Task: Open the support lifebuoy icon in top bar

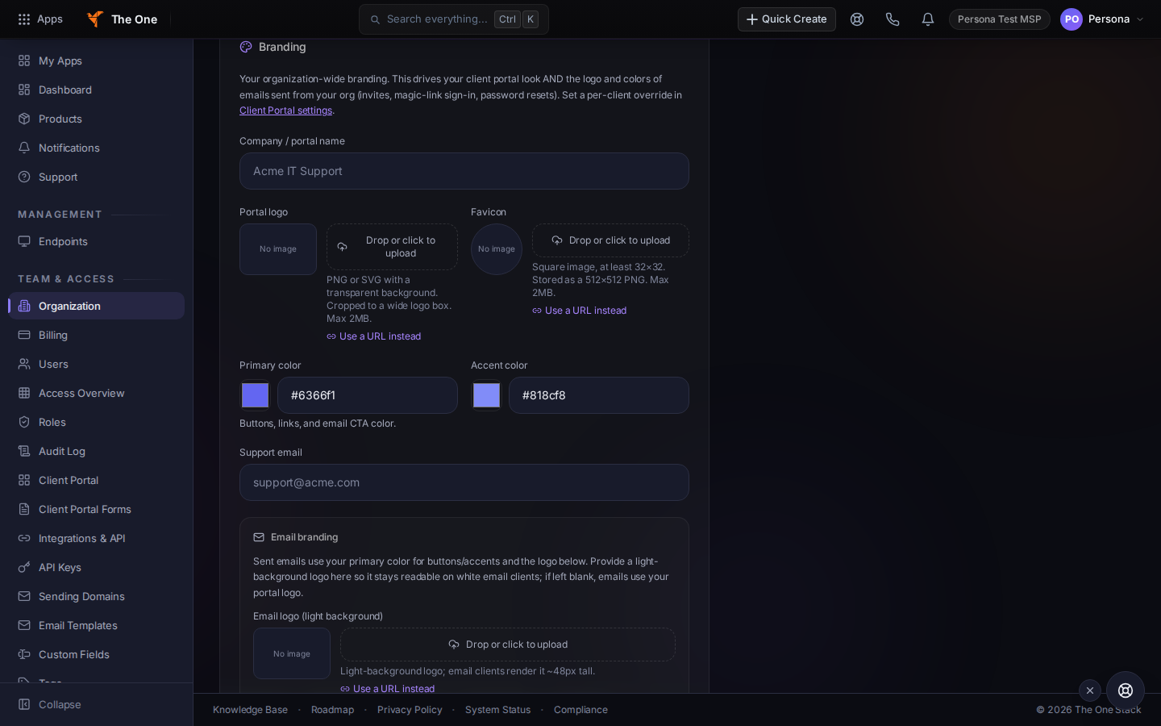Action: coord(857,19)
